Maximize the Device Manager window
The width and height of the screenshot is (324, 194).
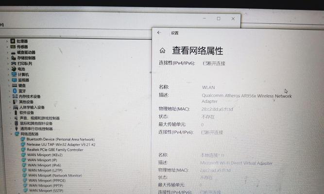pos(219,18)
